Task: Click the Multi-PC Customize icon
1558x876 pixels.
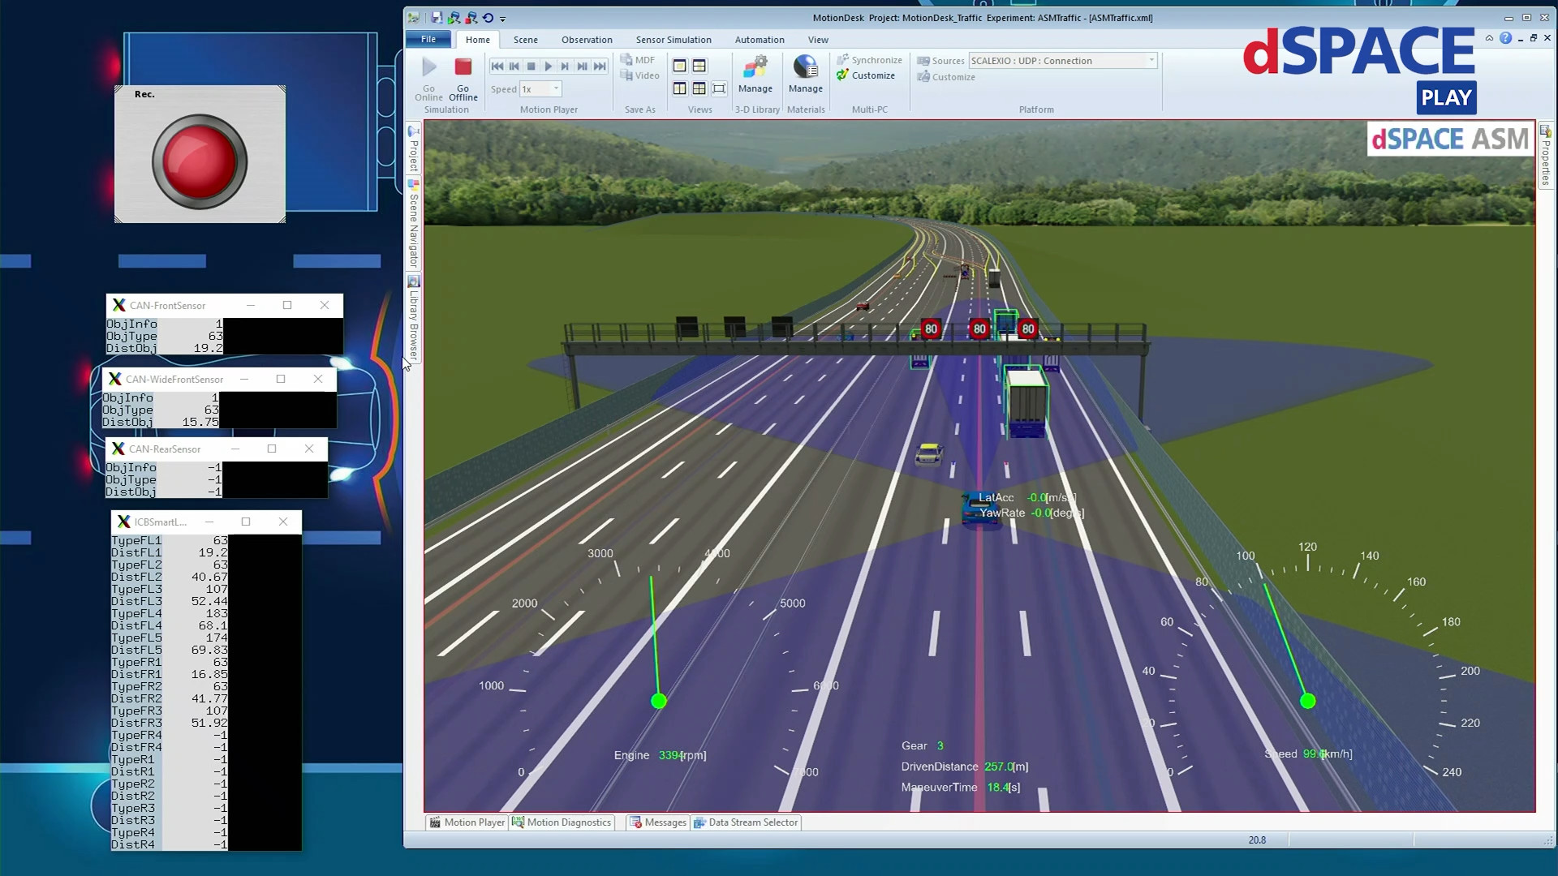Action: tap(866, 75)
